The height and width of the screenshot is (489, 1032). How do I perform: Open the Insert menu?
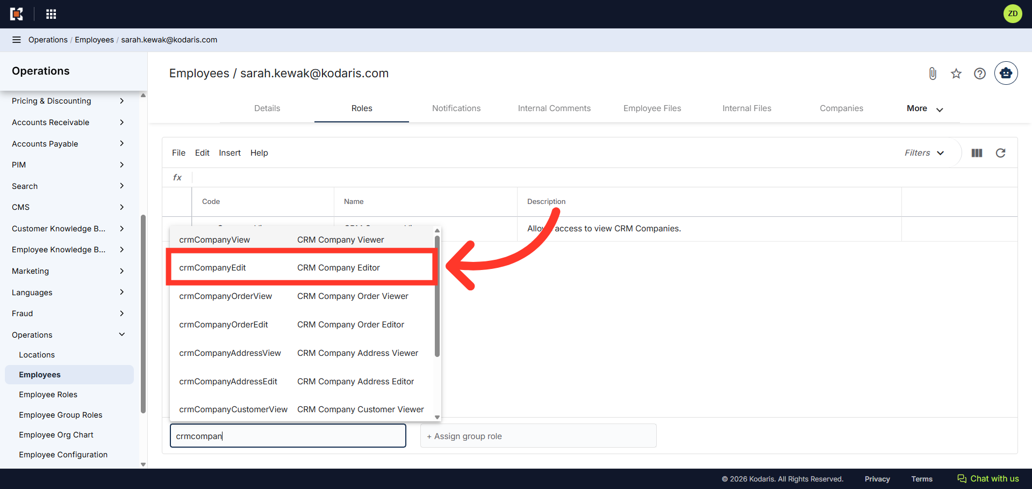[230, 153]
